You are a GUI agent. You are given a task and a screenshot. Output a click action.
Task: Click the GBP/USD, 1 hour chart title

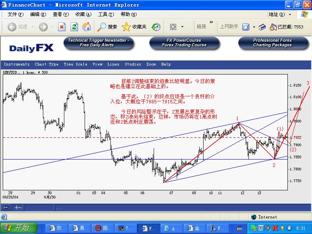tap(25, 72)
